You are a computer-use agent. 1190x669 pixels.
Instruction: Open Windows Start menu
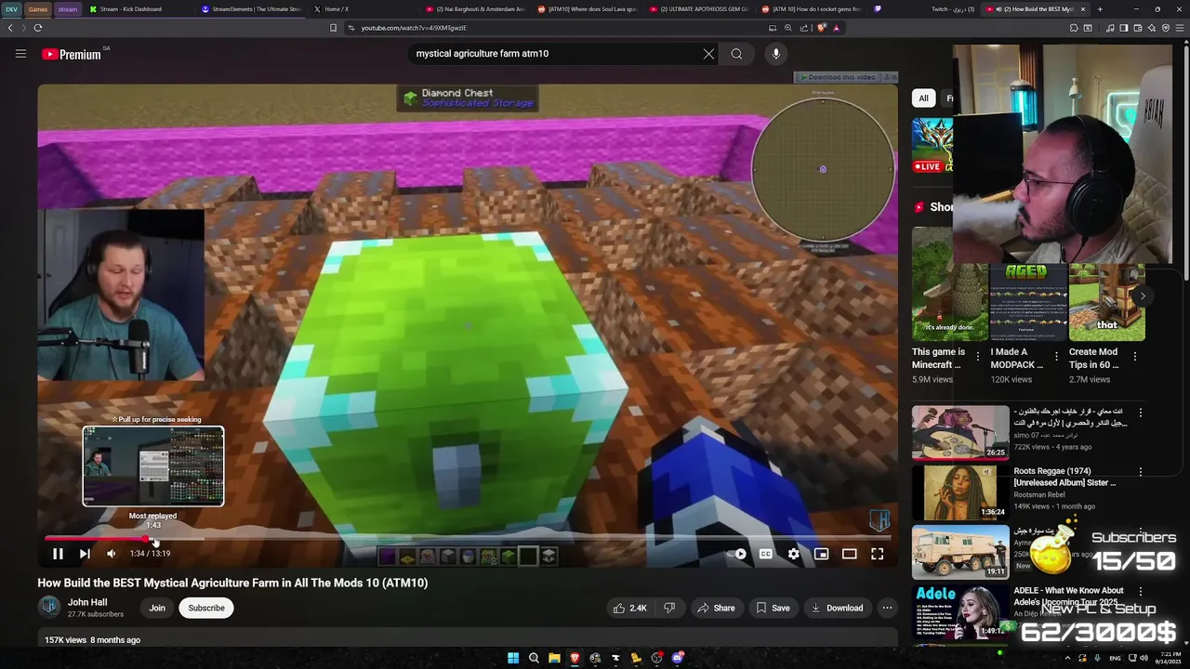[x=512, y=658]
